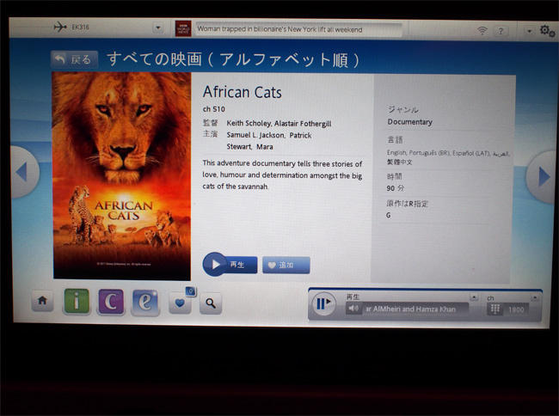Click the languages list text
559x416 pixels.
pyautogui.click(x=448, y=157)
